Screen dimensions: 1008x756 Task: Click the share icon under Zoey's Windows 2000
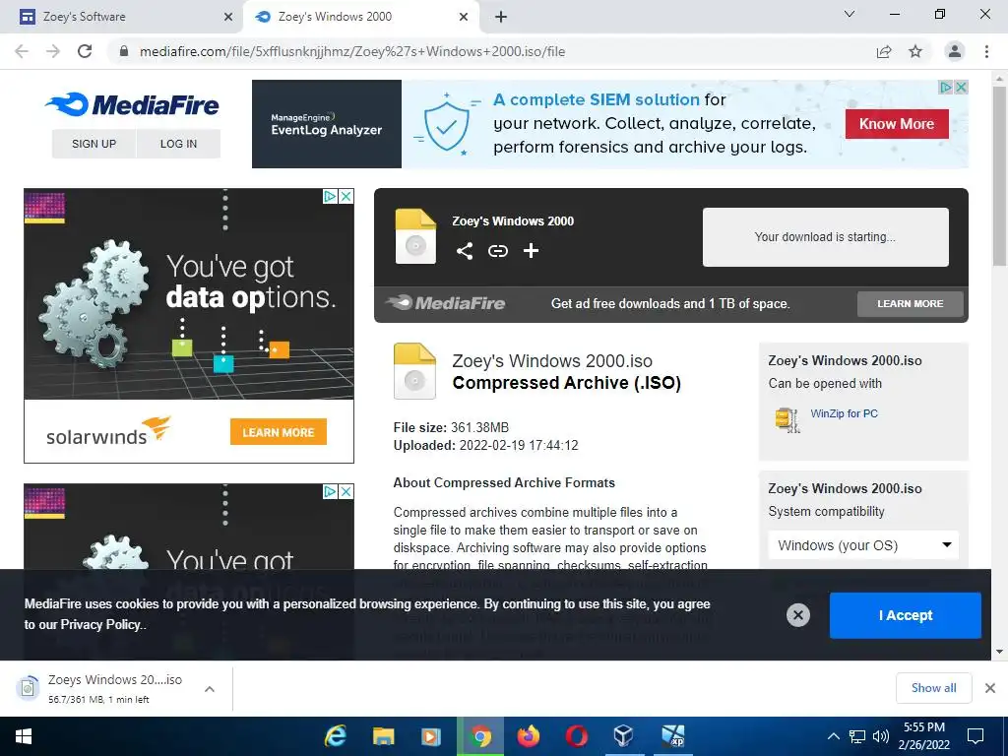coord(465,251)
